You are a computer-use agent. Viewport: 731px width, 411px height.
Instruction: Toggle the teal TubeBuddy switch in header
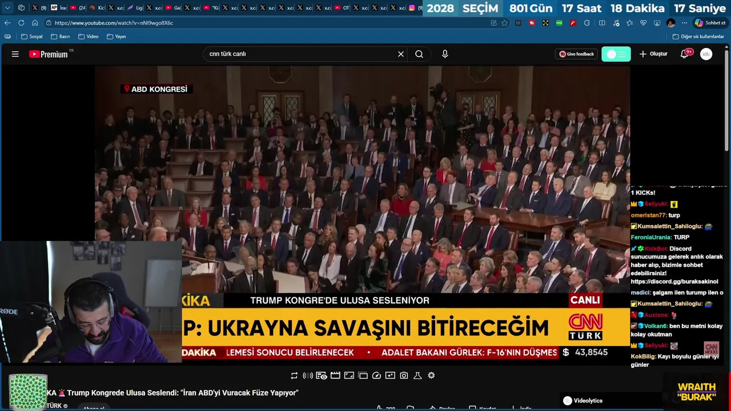pos(616,54)
